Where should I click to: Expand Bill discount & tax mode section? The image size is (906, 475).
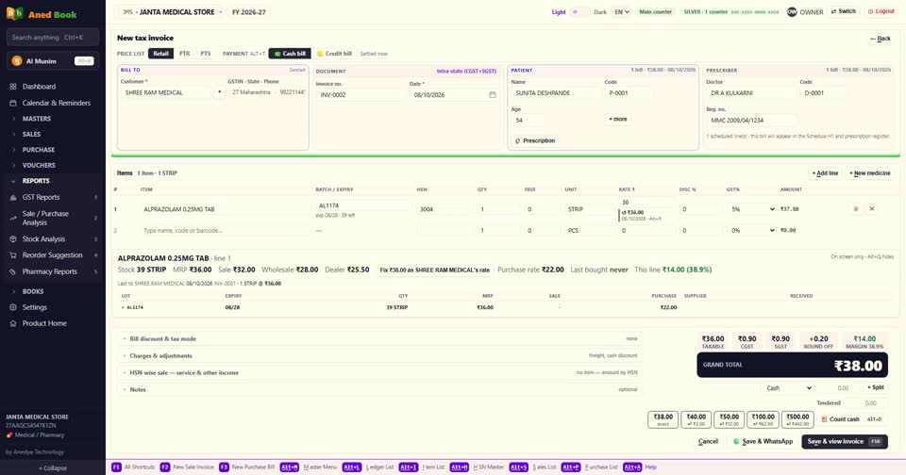click(x=380, y=338)
